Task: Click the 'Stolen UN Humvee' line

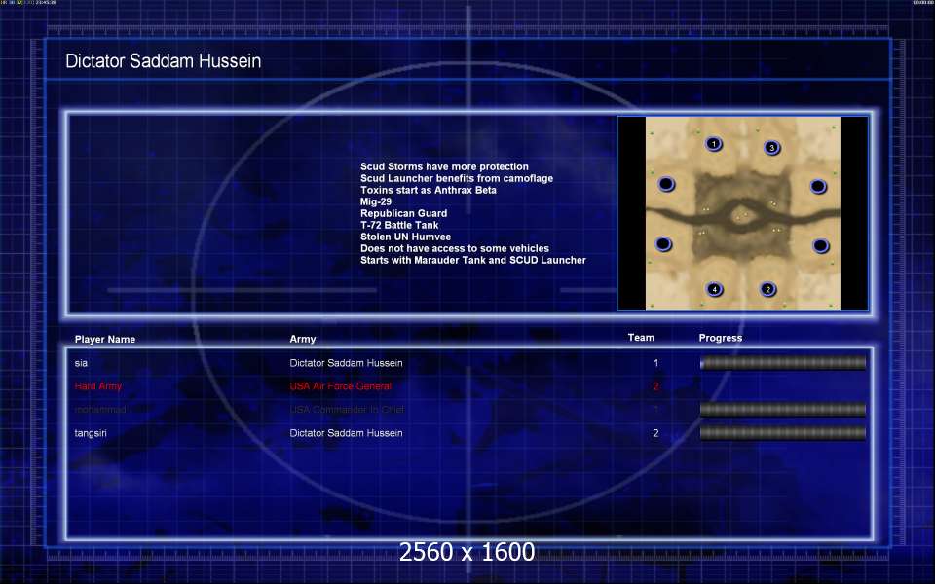Action: (x=405, y=237)
